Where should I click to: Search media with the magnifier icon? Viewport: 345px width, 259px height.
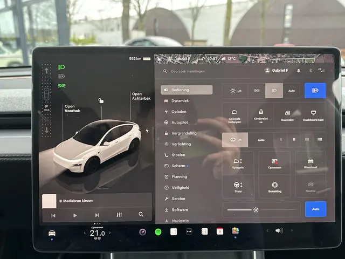(141, 214)
